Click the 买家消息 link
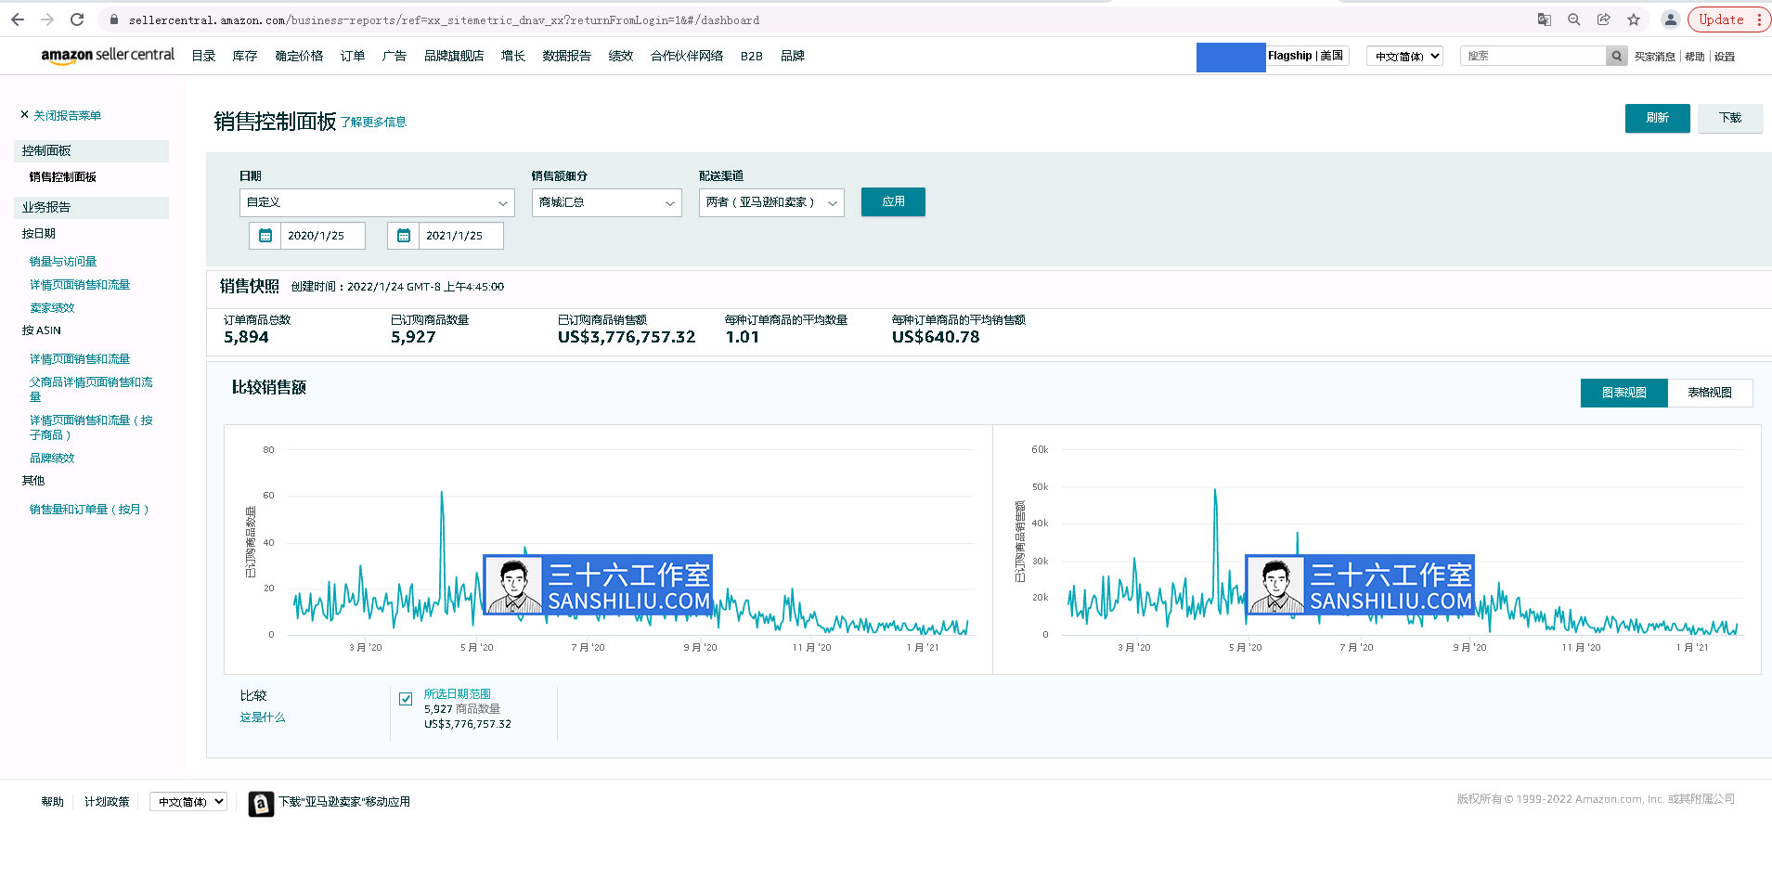 pos(1655,57)
